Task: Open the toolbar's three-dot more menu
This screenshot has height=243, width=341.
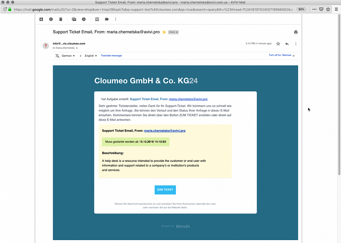Action: pyautogui.click(x=115, y=19)
